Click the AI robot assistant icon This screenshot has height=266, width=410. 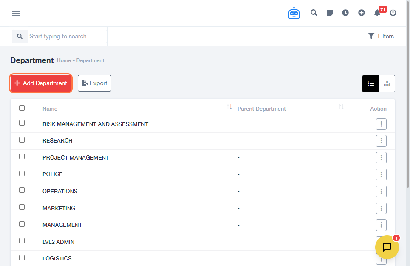[x=294, y=13]
